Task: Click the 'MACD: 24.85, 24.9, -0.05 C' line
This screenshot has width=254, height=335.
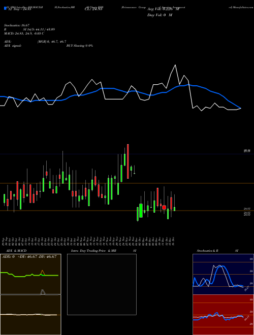Action: 24,33
